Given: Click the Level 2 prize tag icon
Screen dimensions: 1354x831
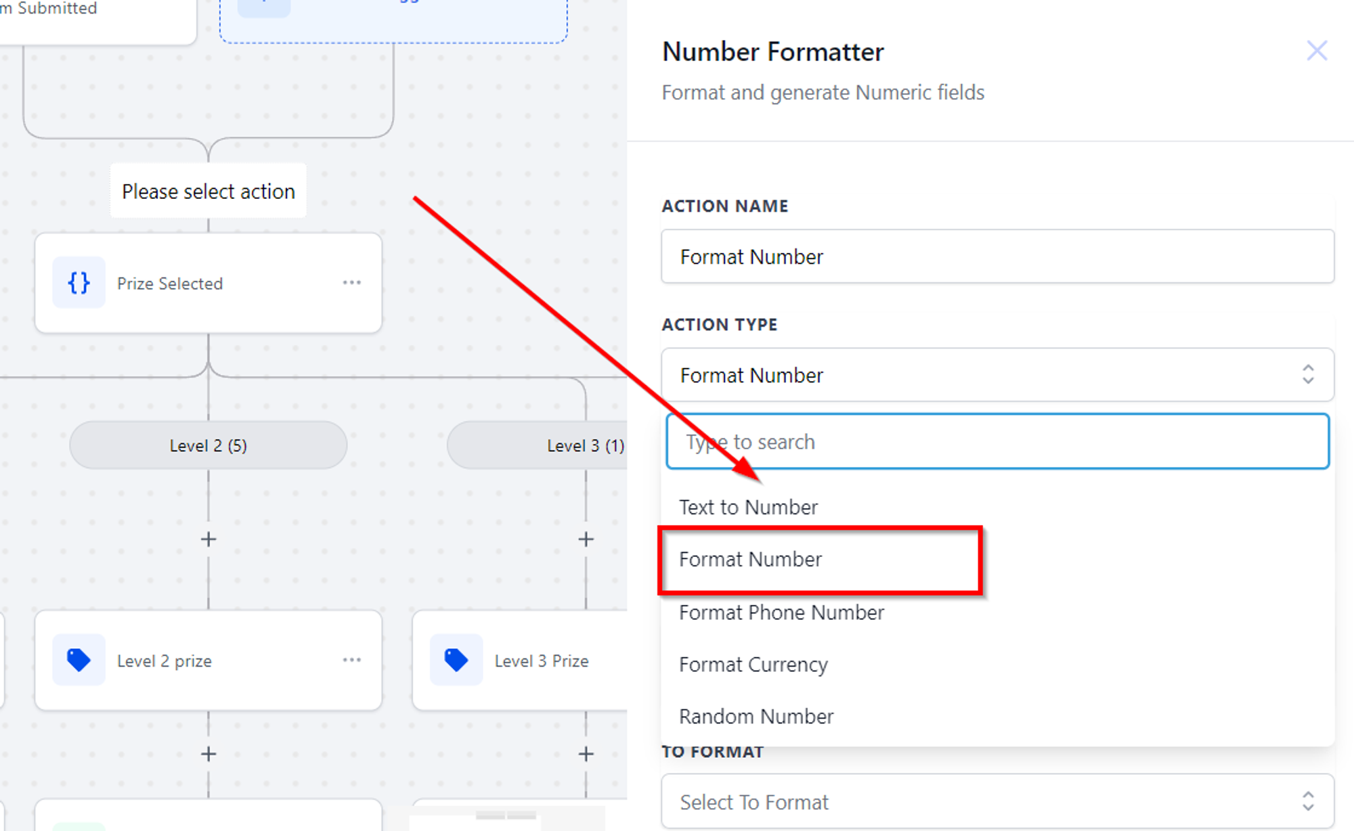Looking at the screenshot, I should click(x=79, y=660).
